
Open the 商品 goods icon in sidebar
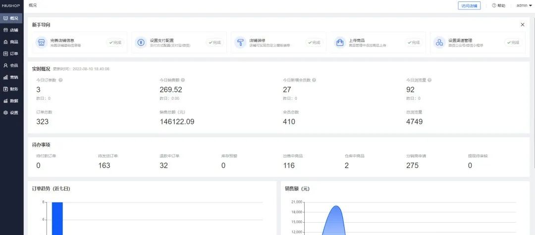[5, 42]
